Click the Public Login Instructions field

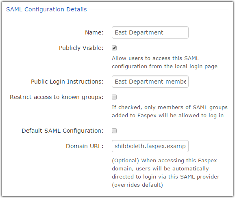(150, 82)
